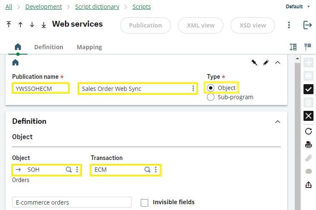316x210 pixels.
Task: Open the Script dictionary breadcrumb link
Action: coord(97,7)
